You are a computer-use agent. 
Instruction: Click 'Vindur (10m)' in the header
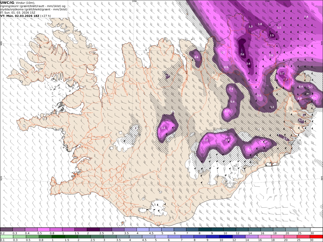click(25, 3)
